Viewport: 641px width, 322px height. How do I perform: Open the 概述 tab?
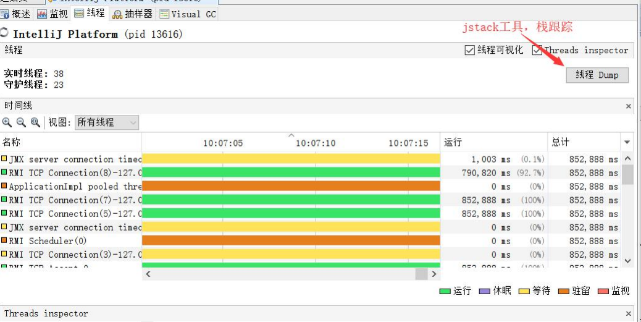click(15, 14)
